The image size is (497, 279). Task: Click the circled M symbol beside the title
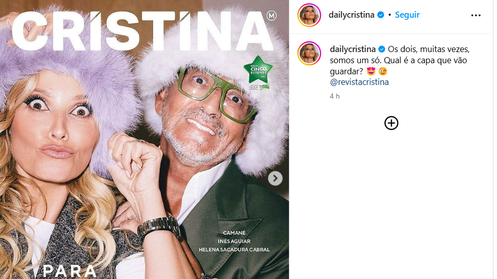272,17
